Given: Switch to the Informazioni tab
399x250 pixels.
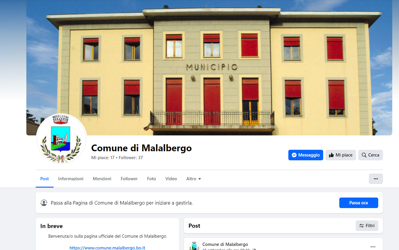Looking at the screenshot, I should (x=71, y=179).
